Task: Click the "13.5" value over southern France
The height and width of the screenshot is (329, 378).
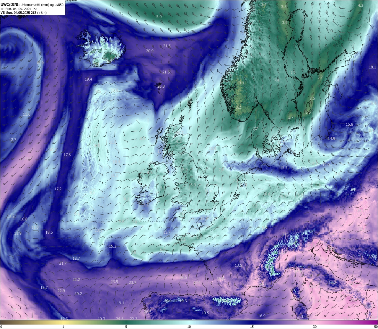Action: tap(238, 266)
